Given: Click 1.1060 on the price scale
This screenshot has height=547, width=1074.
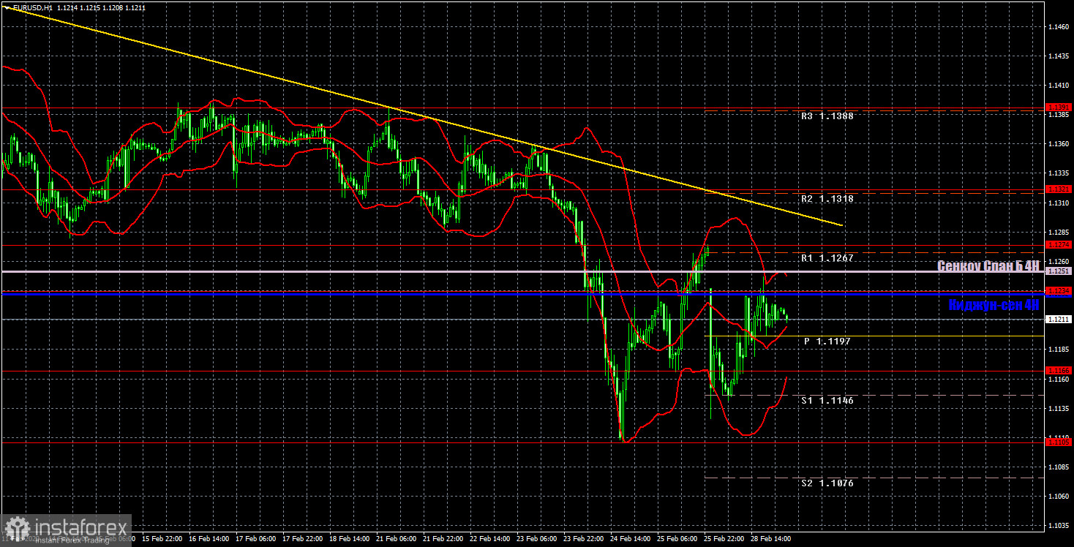Looking at the screenshot, I should 1059,497.
